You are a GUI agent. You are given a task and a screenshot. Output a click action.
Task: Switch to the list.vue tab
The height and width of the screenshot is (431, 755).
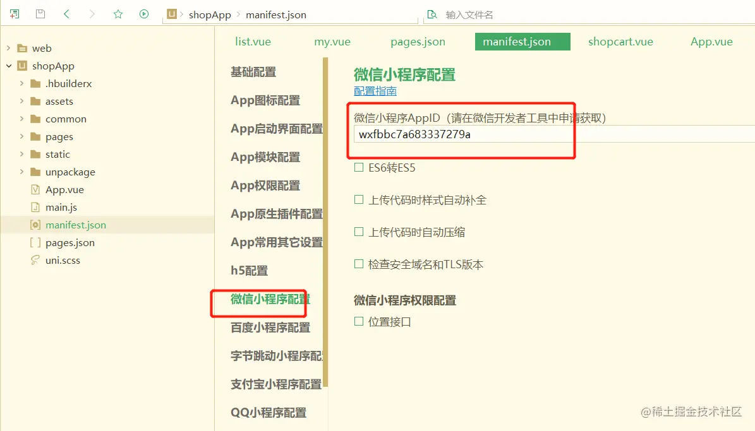point(253,42)
